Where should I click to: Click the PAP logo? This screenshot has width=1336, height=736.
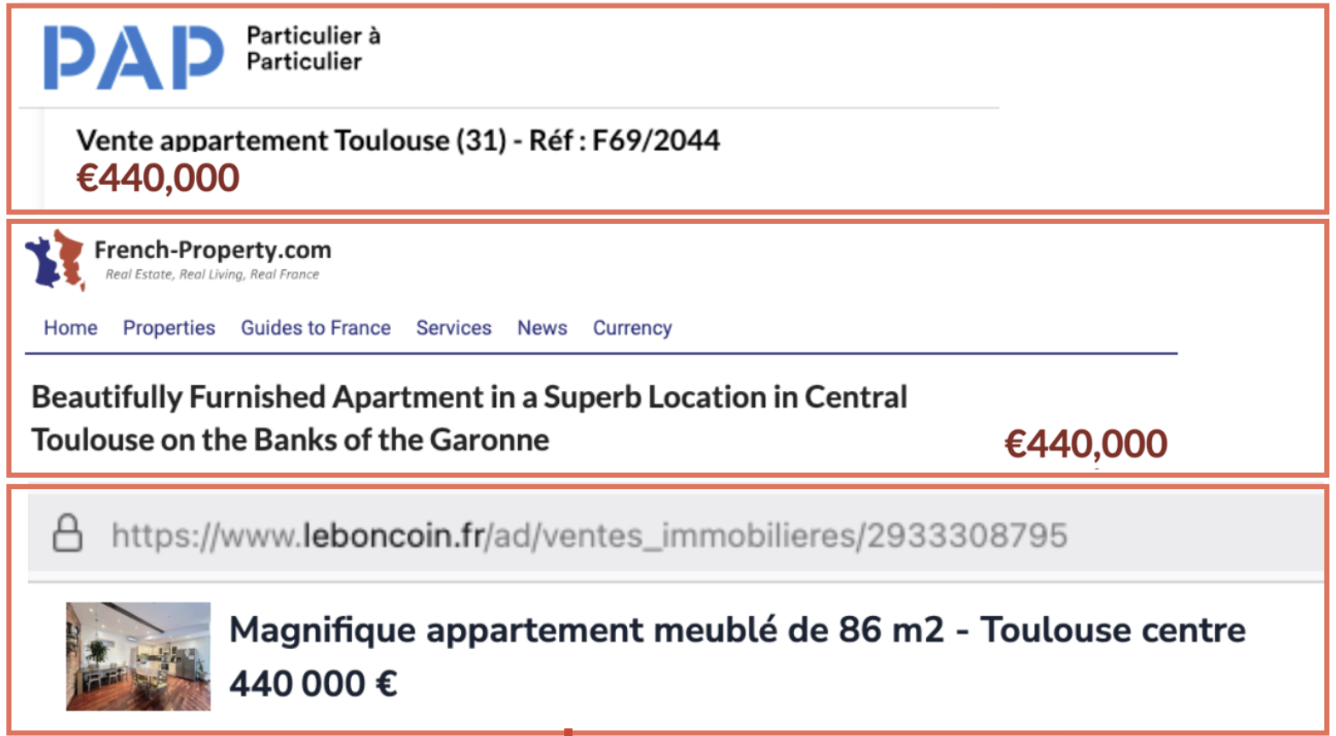pos(134,57)
